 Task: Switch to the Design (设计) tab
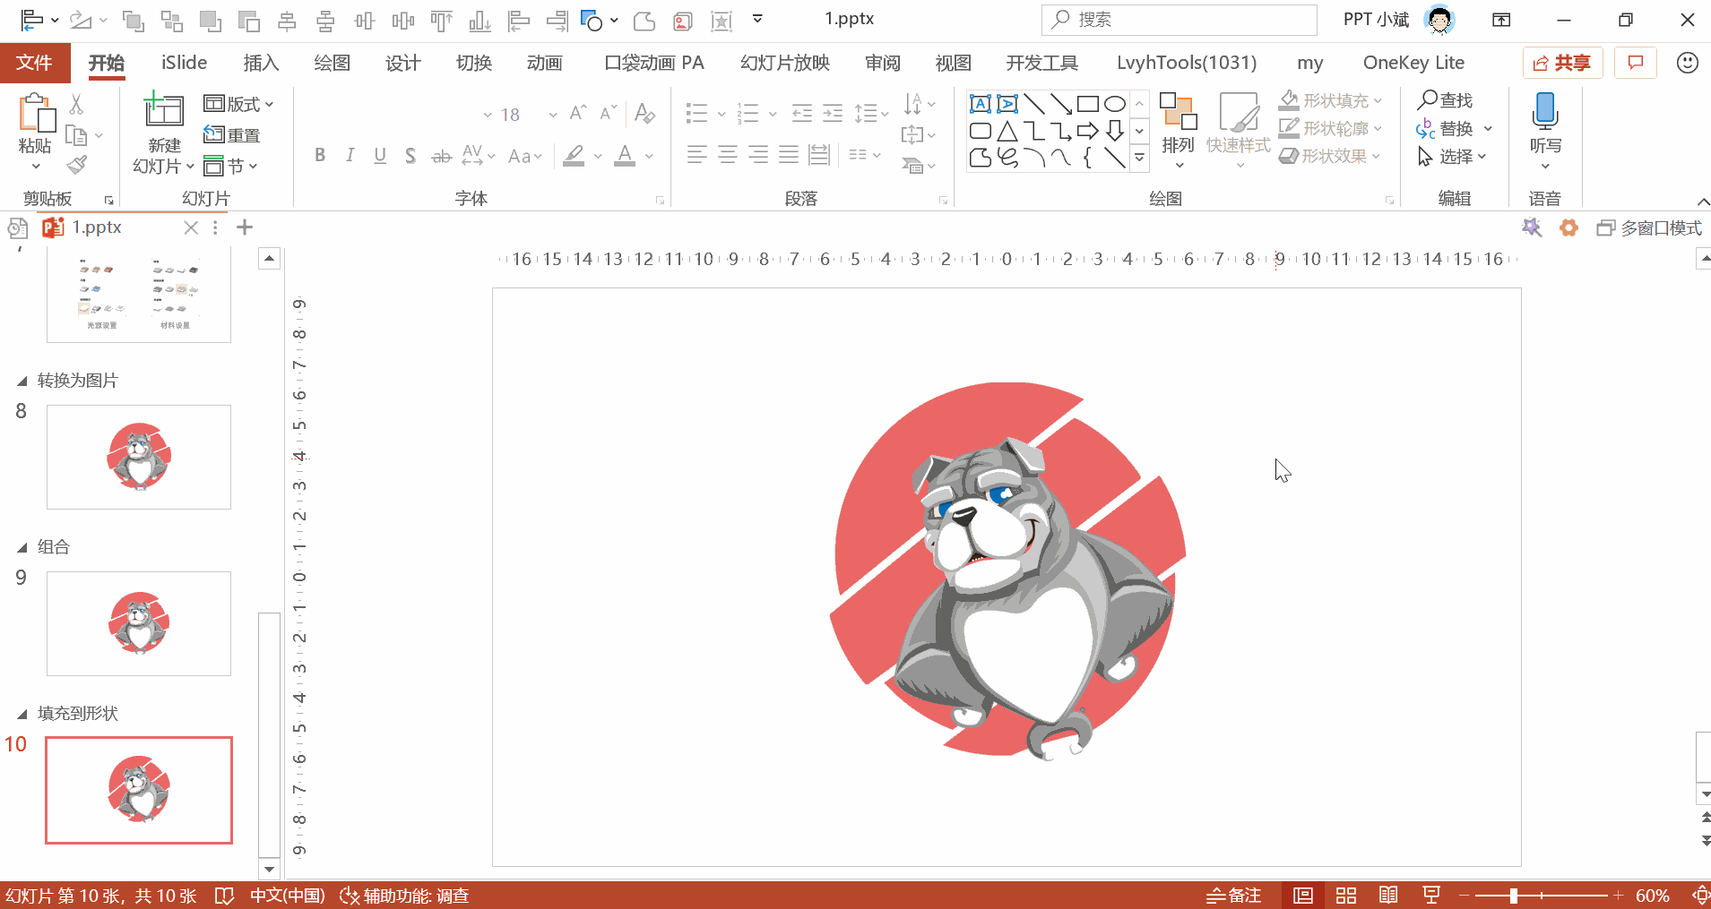pos(402,63)
